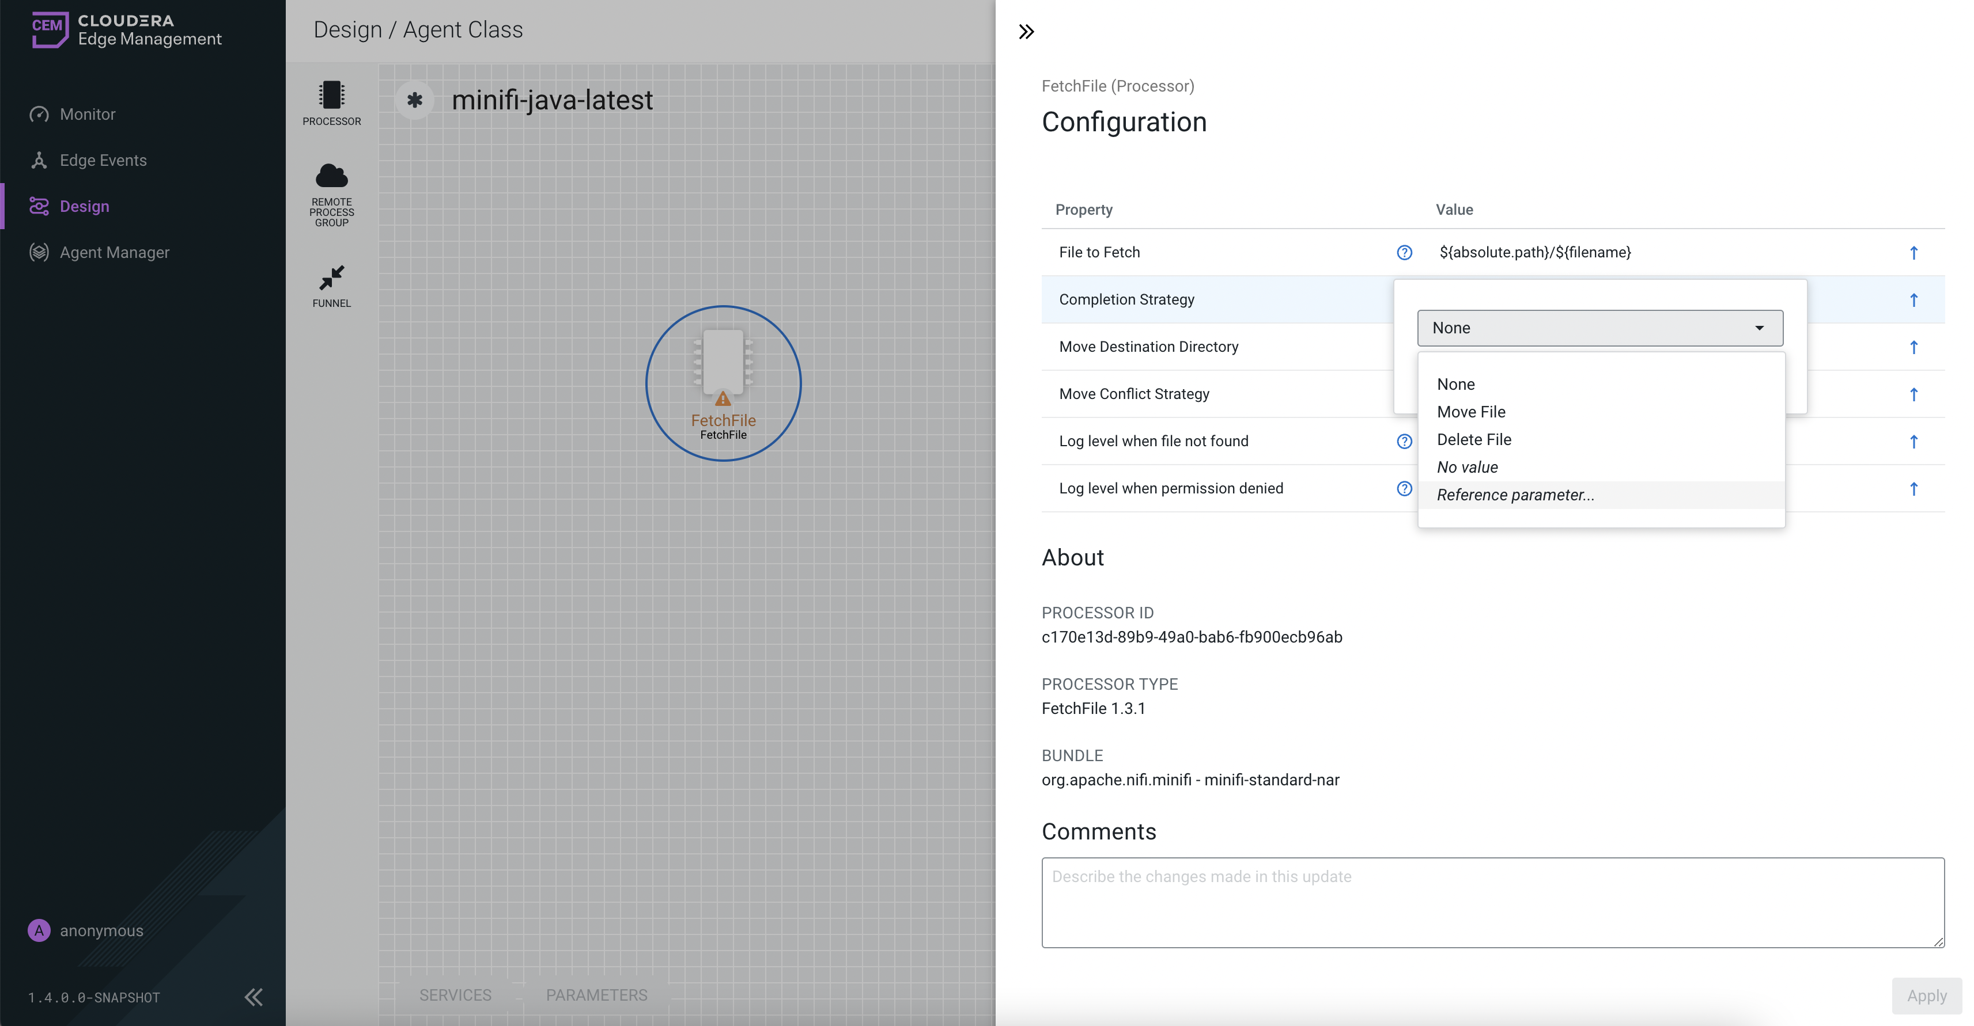The image size is (1974, 1026).
Task: Click help icon for Log level when file not found
Action: (1404, 441)
